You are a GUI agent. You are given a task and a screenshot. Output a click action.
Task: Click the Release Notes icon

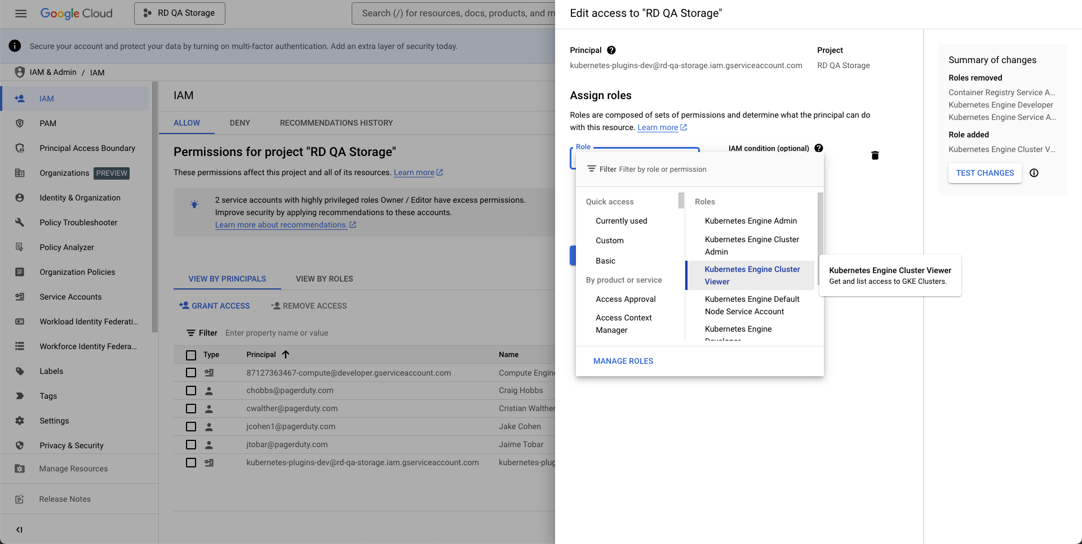(x=20, y=499)
